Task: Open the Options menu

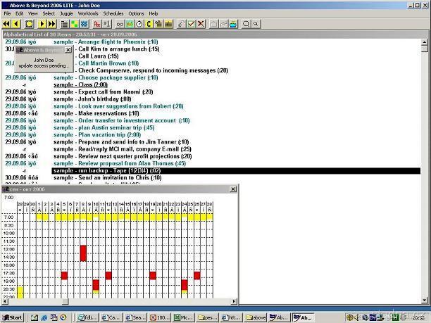Action: tap(137, 13)
